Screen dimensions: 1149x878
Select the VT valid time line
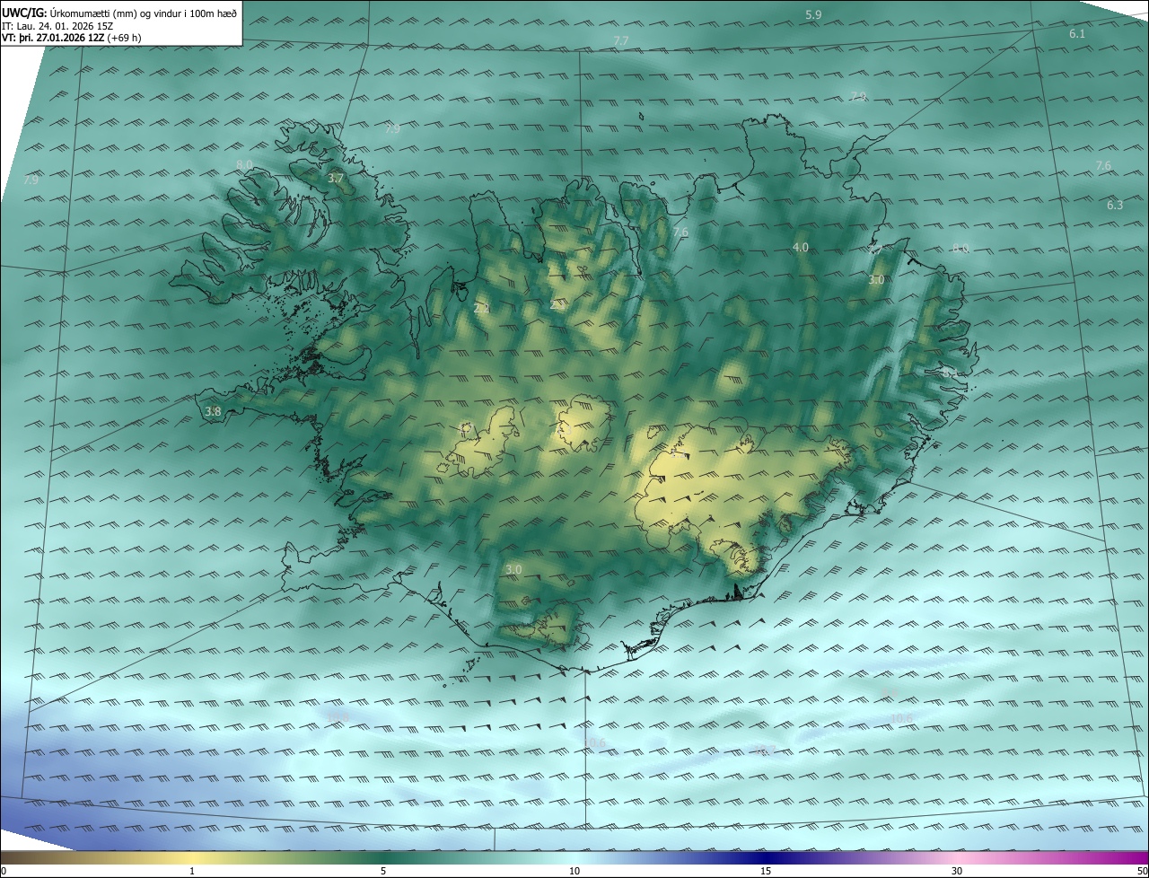click(x=72, y=38)
